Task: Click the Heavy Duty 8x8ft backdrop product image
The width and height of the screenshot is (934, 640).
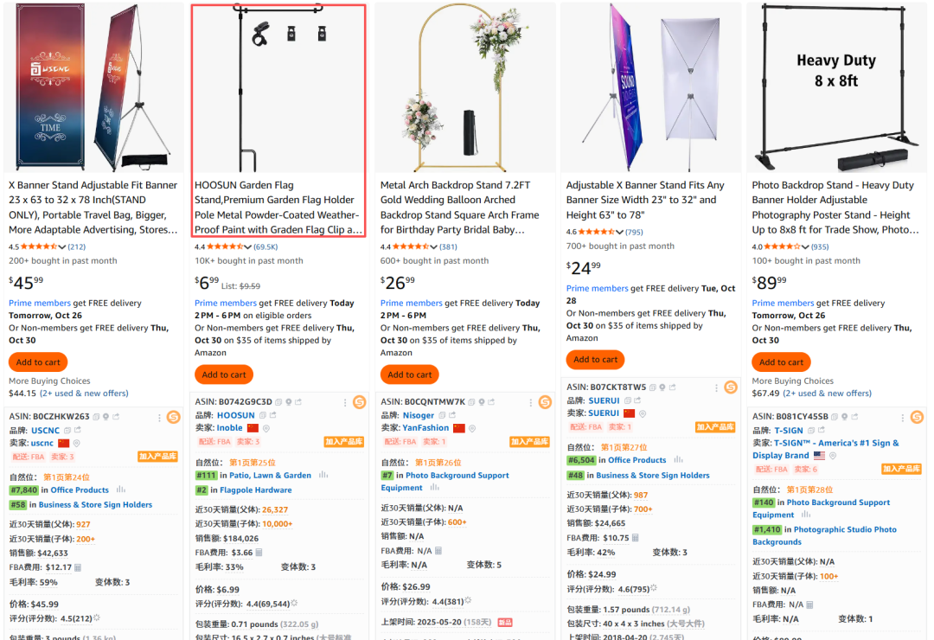Action: (835, 86)
